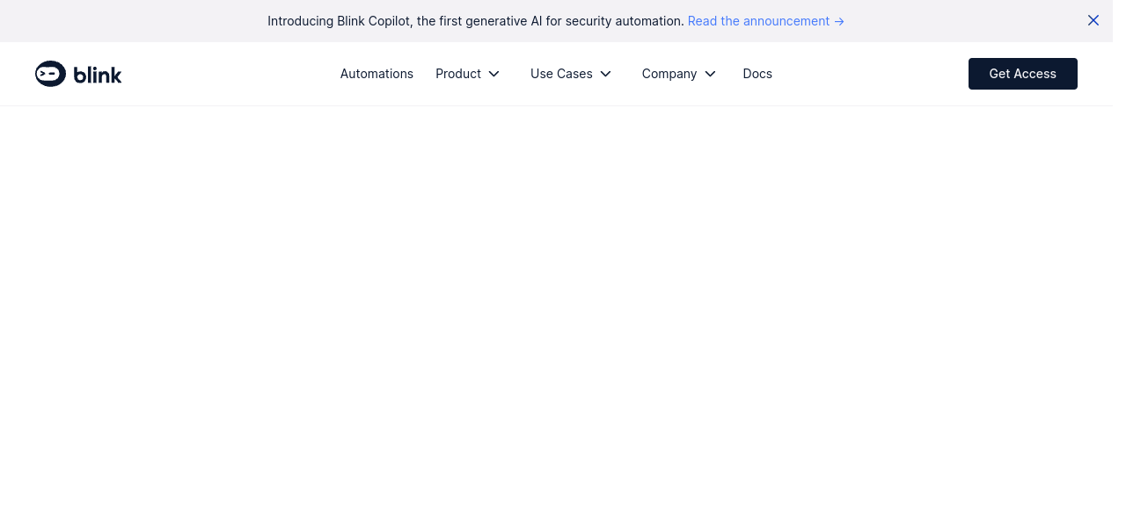
Task: Click the Blink robot logo icon
Action: pyautogui.click(x=50, y=74)
